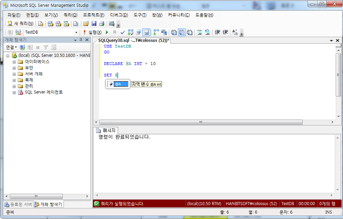Click the Comment Out Selected Lines icon
Image resolution: width=343 pixels, height=219 pixels.
tap(199, 33)
